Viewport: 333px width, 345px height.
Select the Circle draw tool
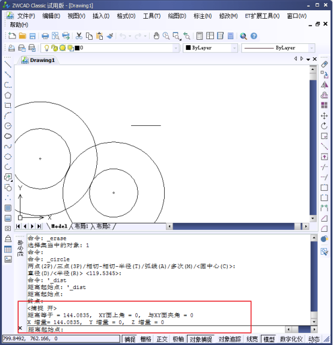click(8, 126)
